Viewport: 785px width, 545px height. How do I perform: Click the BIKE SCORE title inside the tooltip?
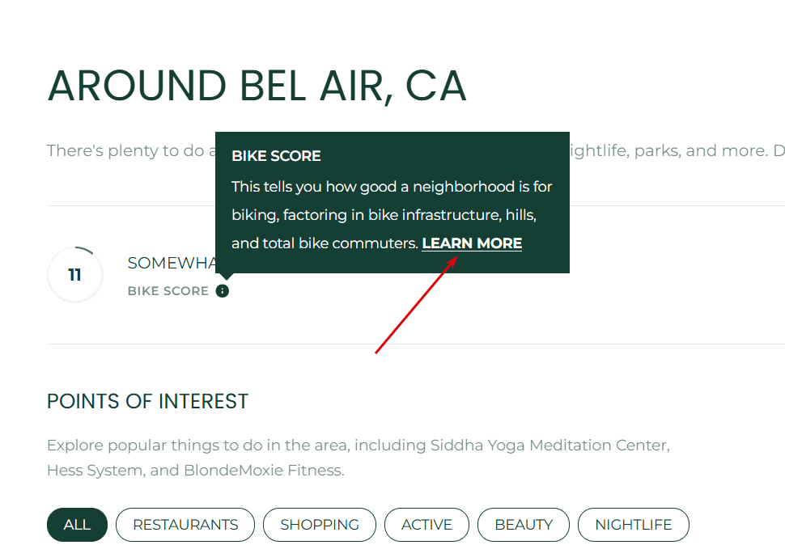tap(276, 156)
